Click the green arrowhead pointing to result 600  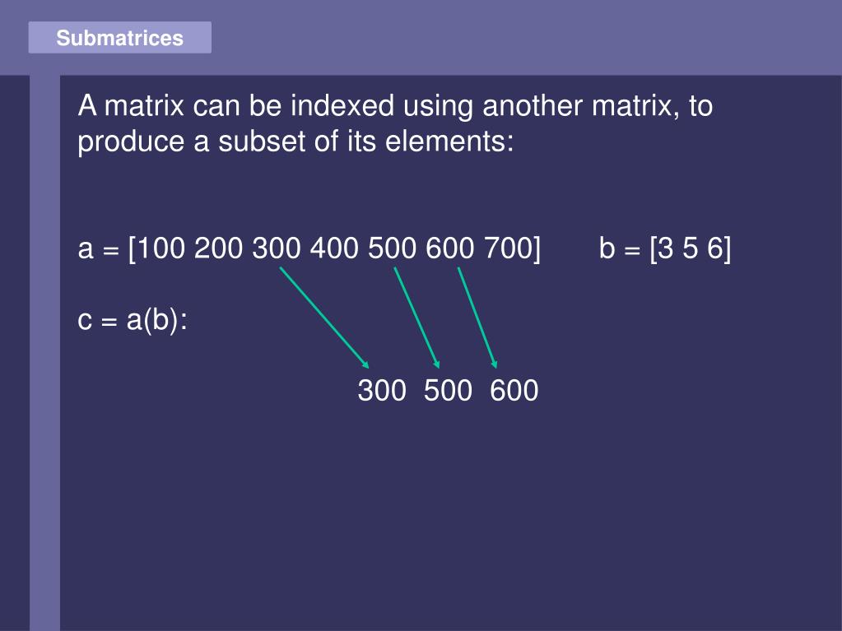494,364
